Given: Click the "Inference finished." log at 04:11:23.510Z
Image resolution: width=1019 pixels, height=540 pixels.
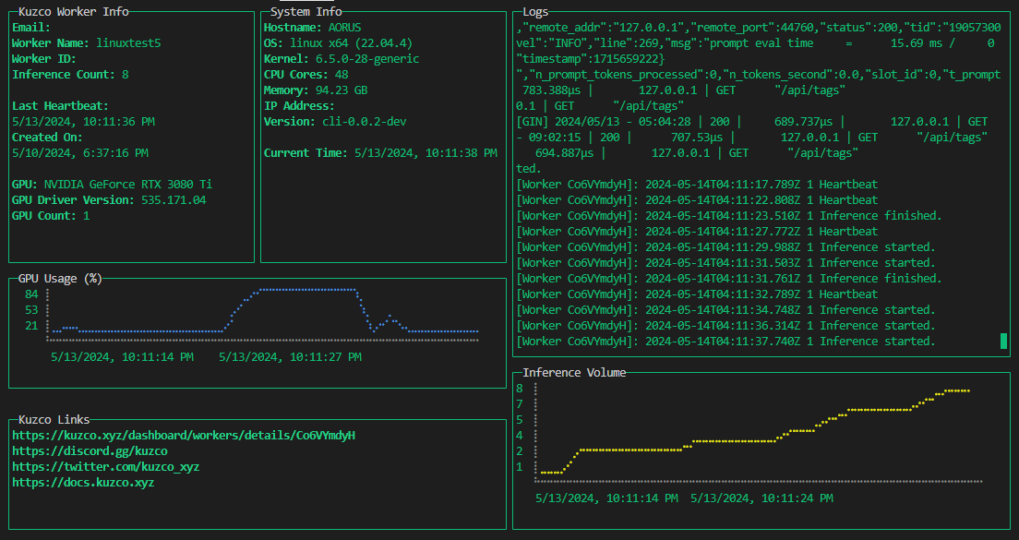Looking at the screenshot, I should pyautogui.click(x=729, y=216).
